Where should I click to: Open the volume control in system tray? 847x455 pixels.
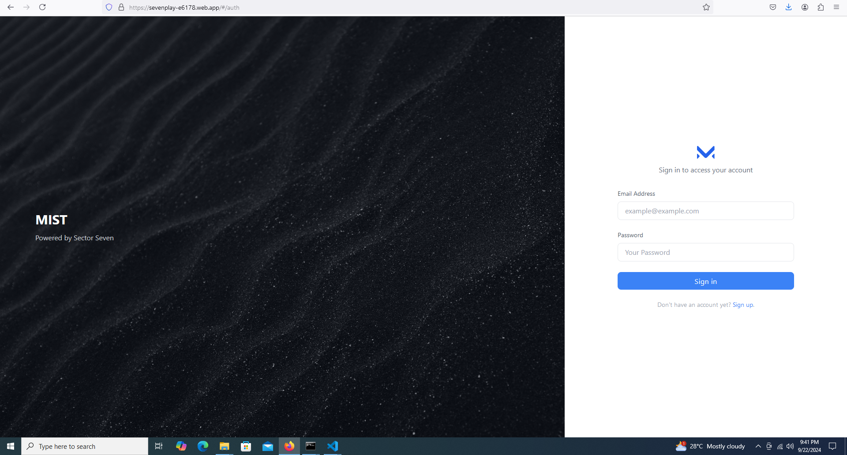790,446
